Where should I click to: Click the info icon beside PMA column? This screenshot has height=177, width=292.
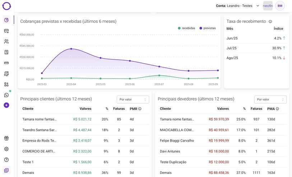click(x=277, y=109)
